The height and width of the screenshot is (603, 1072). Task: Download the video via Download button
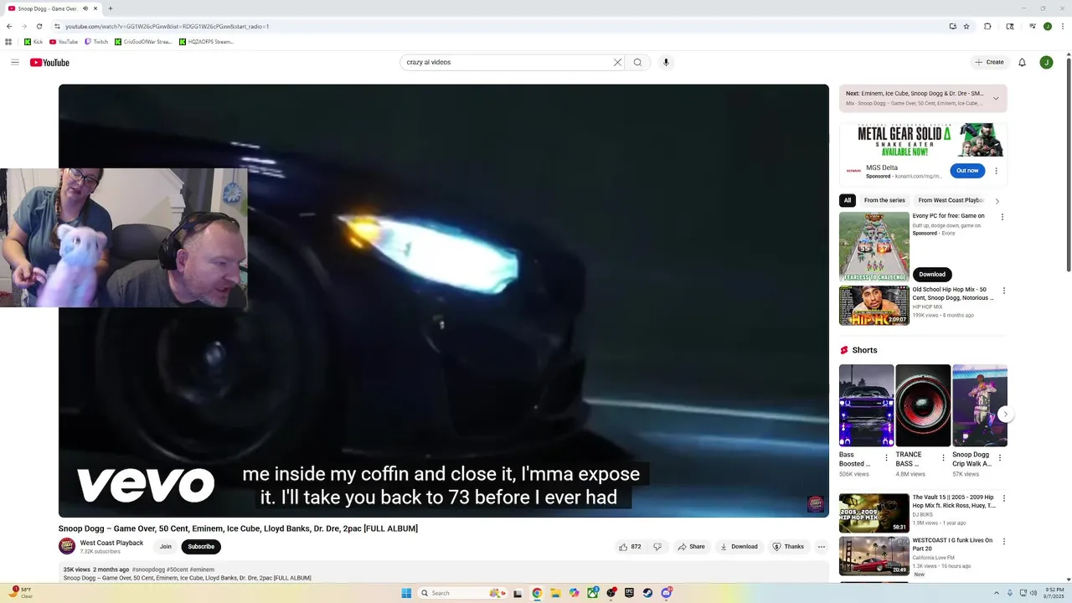click(x=738, y=547)
